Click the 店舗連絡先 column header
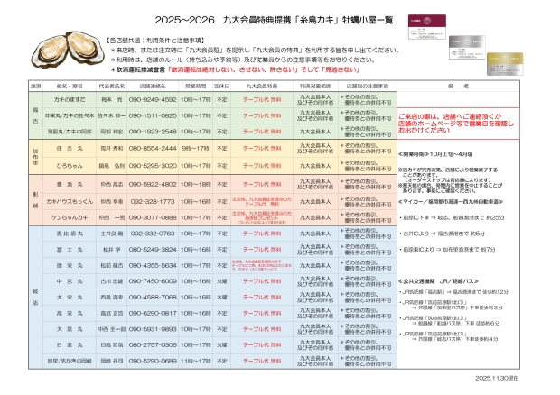Viewport: 560px width, 395px height. [x=153, y=86]
